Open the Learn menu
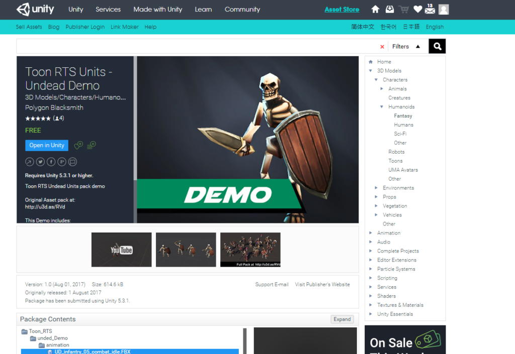 point(203,10)
